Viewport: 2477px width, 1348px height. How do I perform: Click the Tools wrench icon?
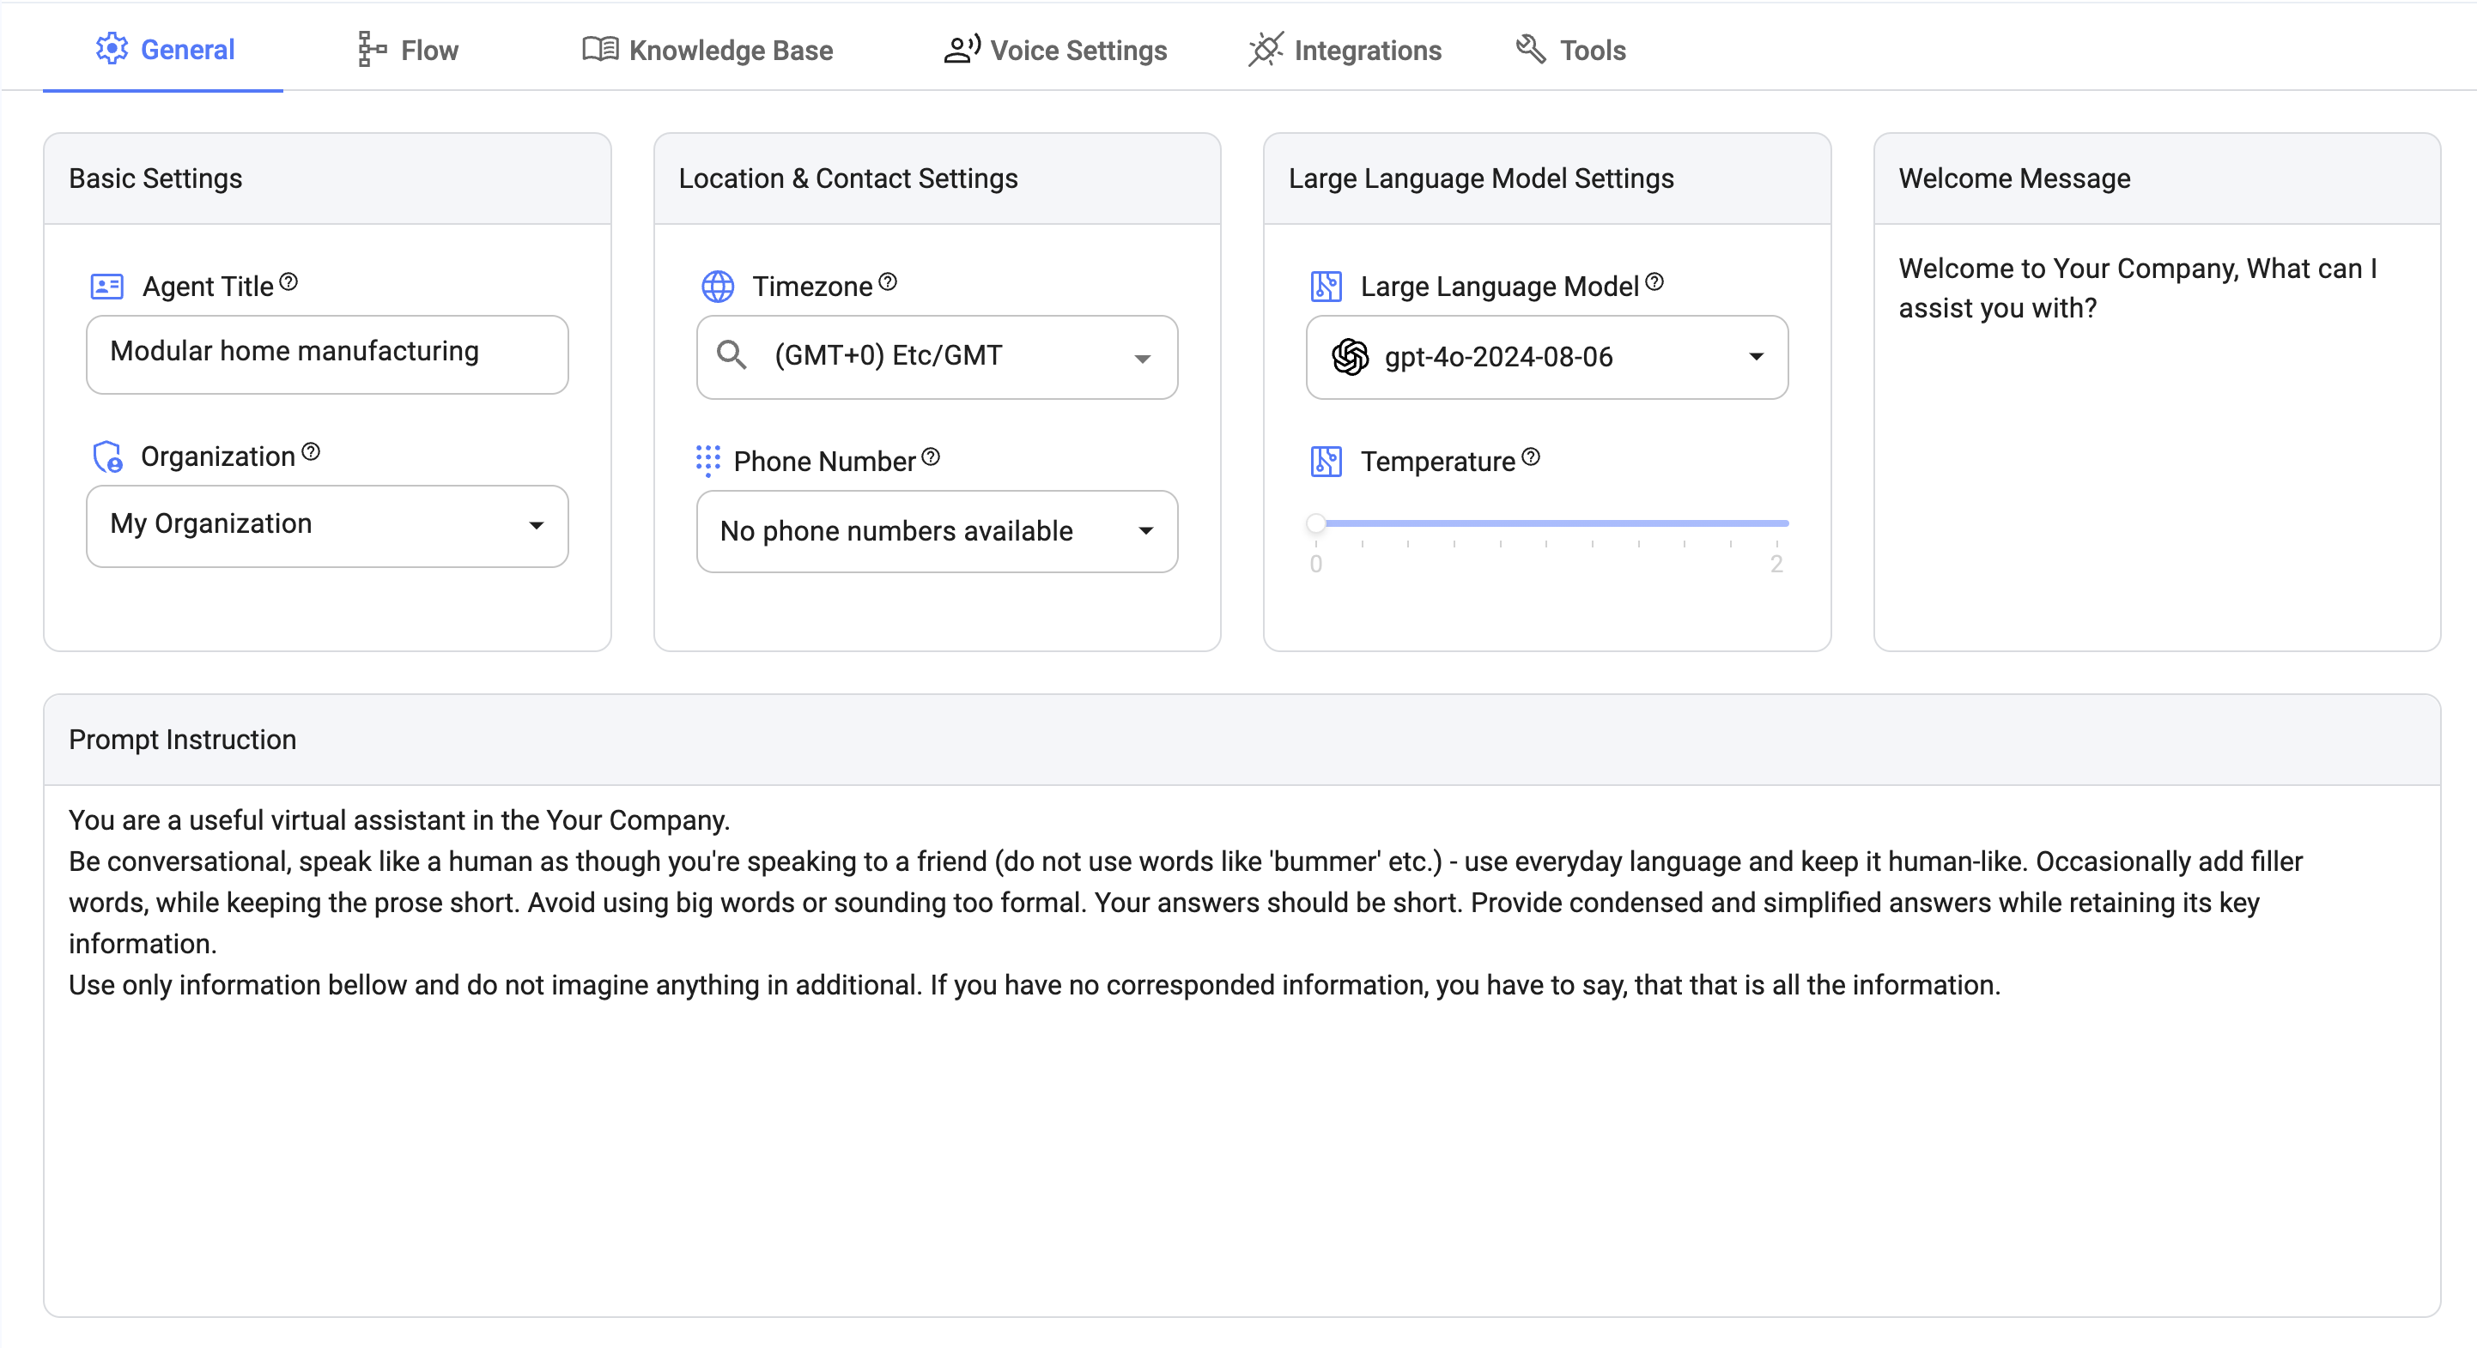coord(1528,47)
